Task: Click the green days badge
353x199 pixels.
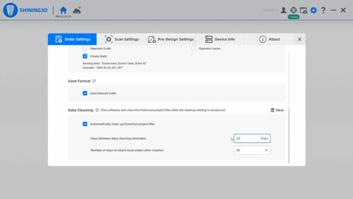Action: click(x=293, y=17)
